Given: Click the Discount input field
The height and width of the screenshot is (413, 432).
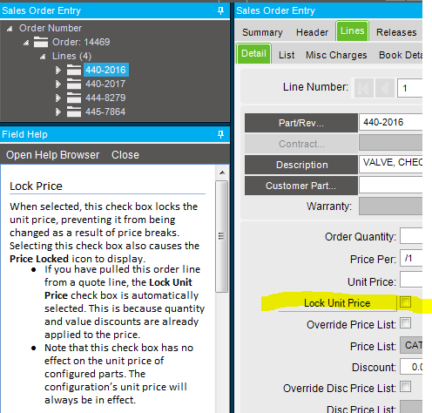Looking at the screenshot, I should point(411,367).
